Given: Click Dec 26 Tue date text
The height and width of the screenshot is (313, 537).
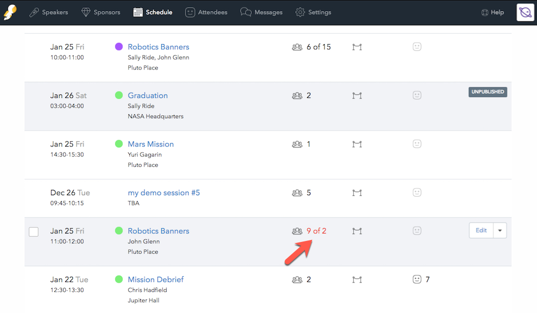Looking at the screenshot, I should [70, 193].
